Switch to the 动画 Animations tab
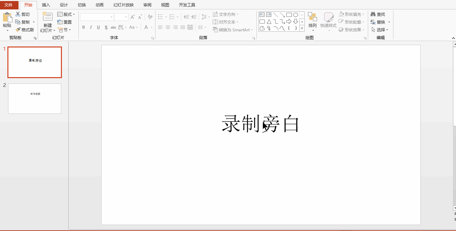The image size is (456, 231). click(x=99, y=5)
